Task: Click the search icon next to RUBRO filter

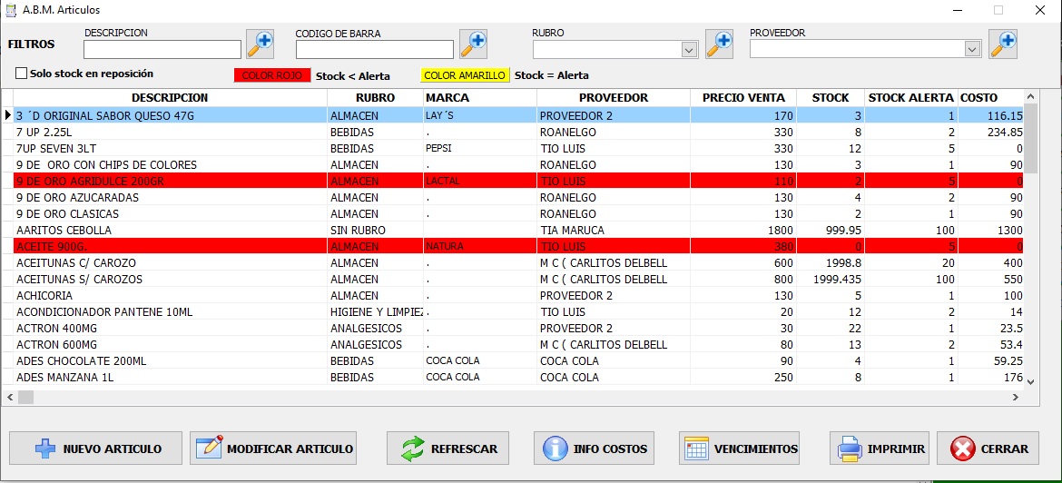Action: coord(719,44)
